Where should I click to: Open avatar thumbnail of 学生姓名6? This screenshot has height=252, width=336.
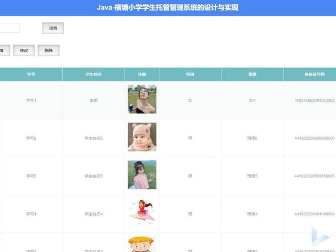tap(142, 137)
